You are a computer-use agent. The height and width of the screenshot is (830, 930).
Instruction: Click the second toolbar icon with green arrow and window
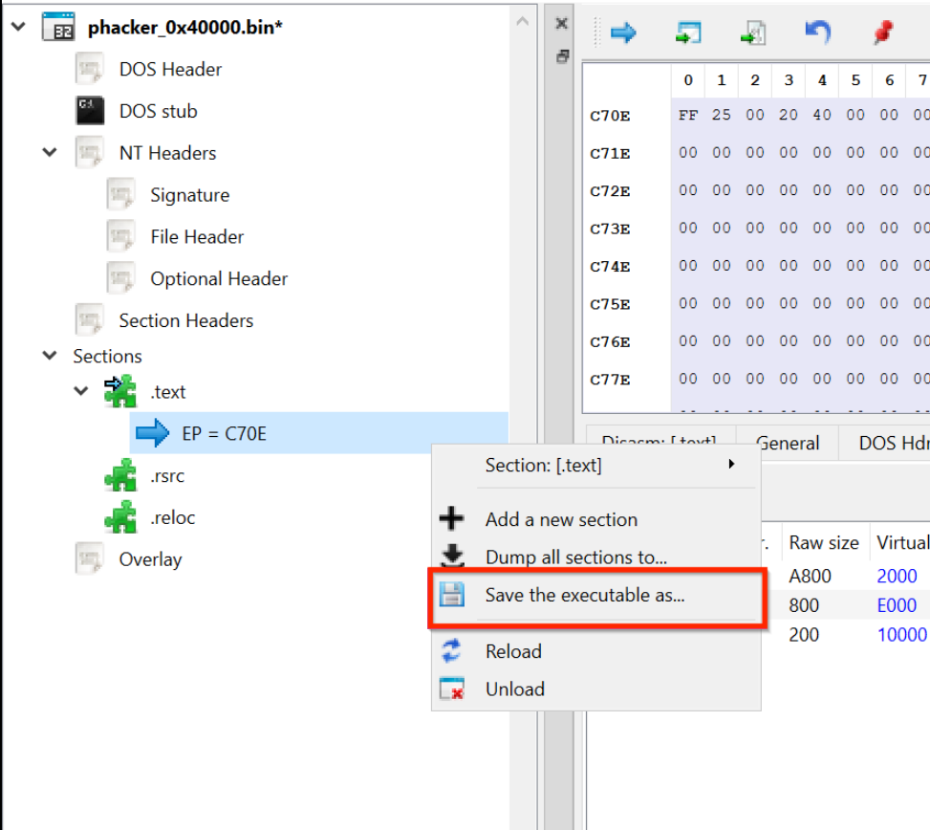coord(688,33)
